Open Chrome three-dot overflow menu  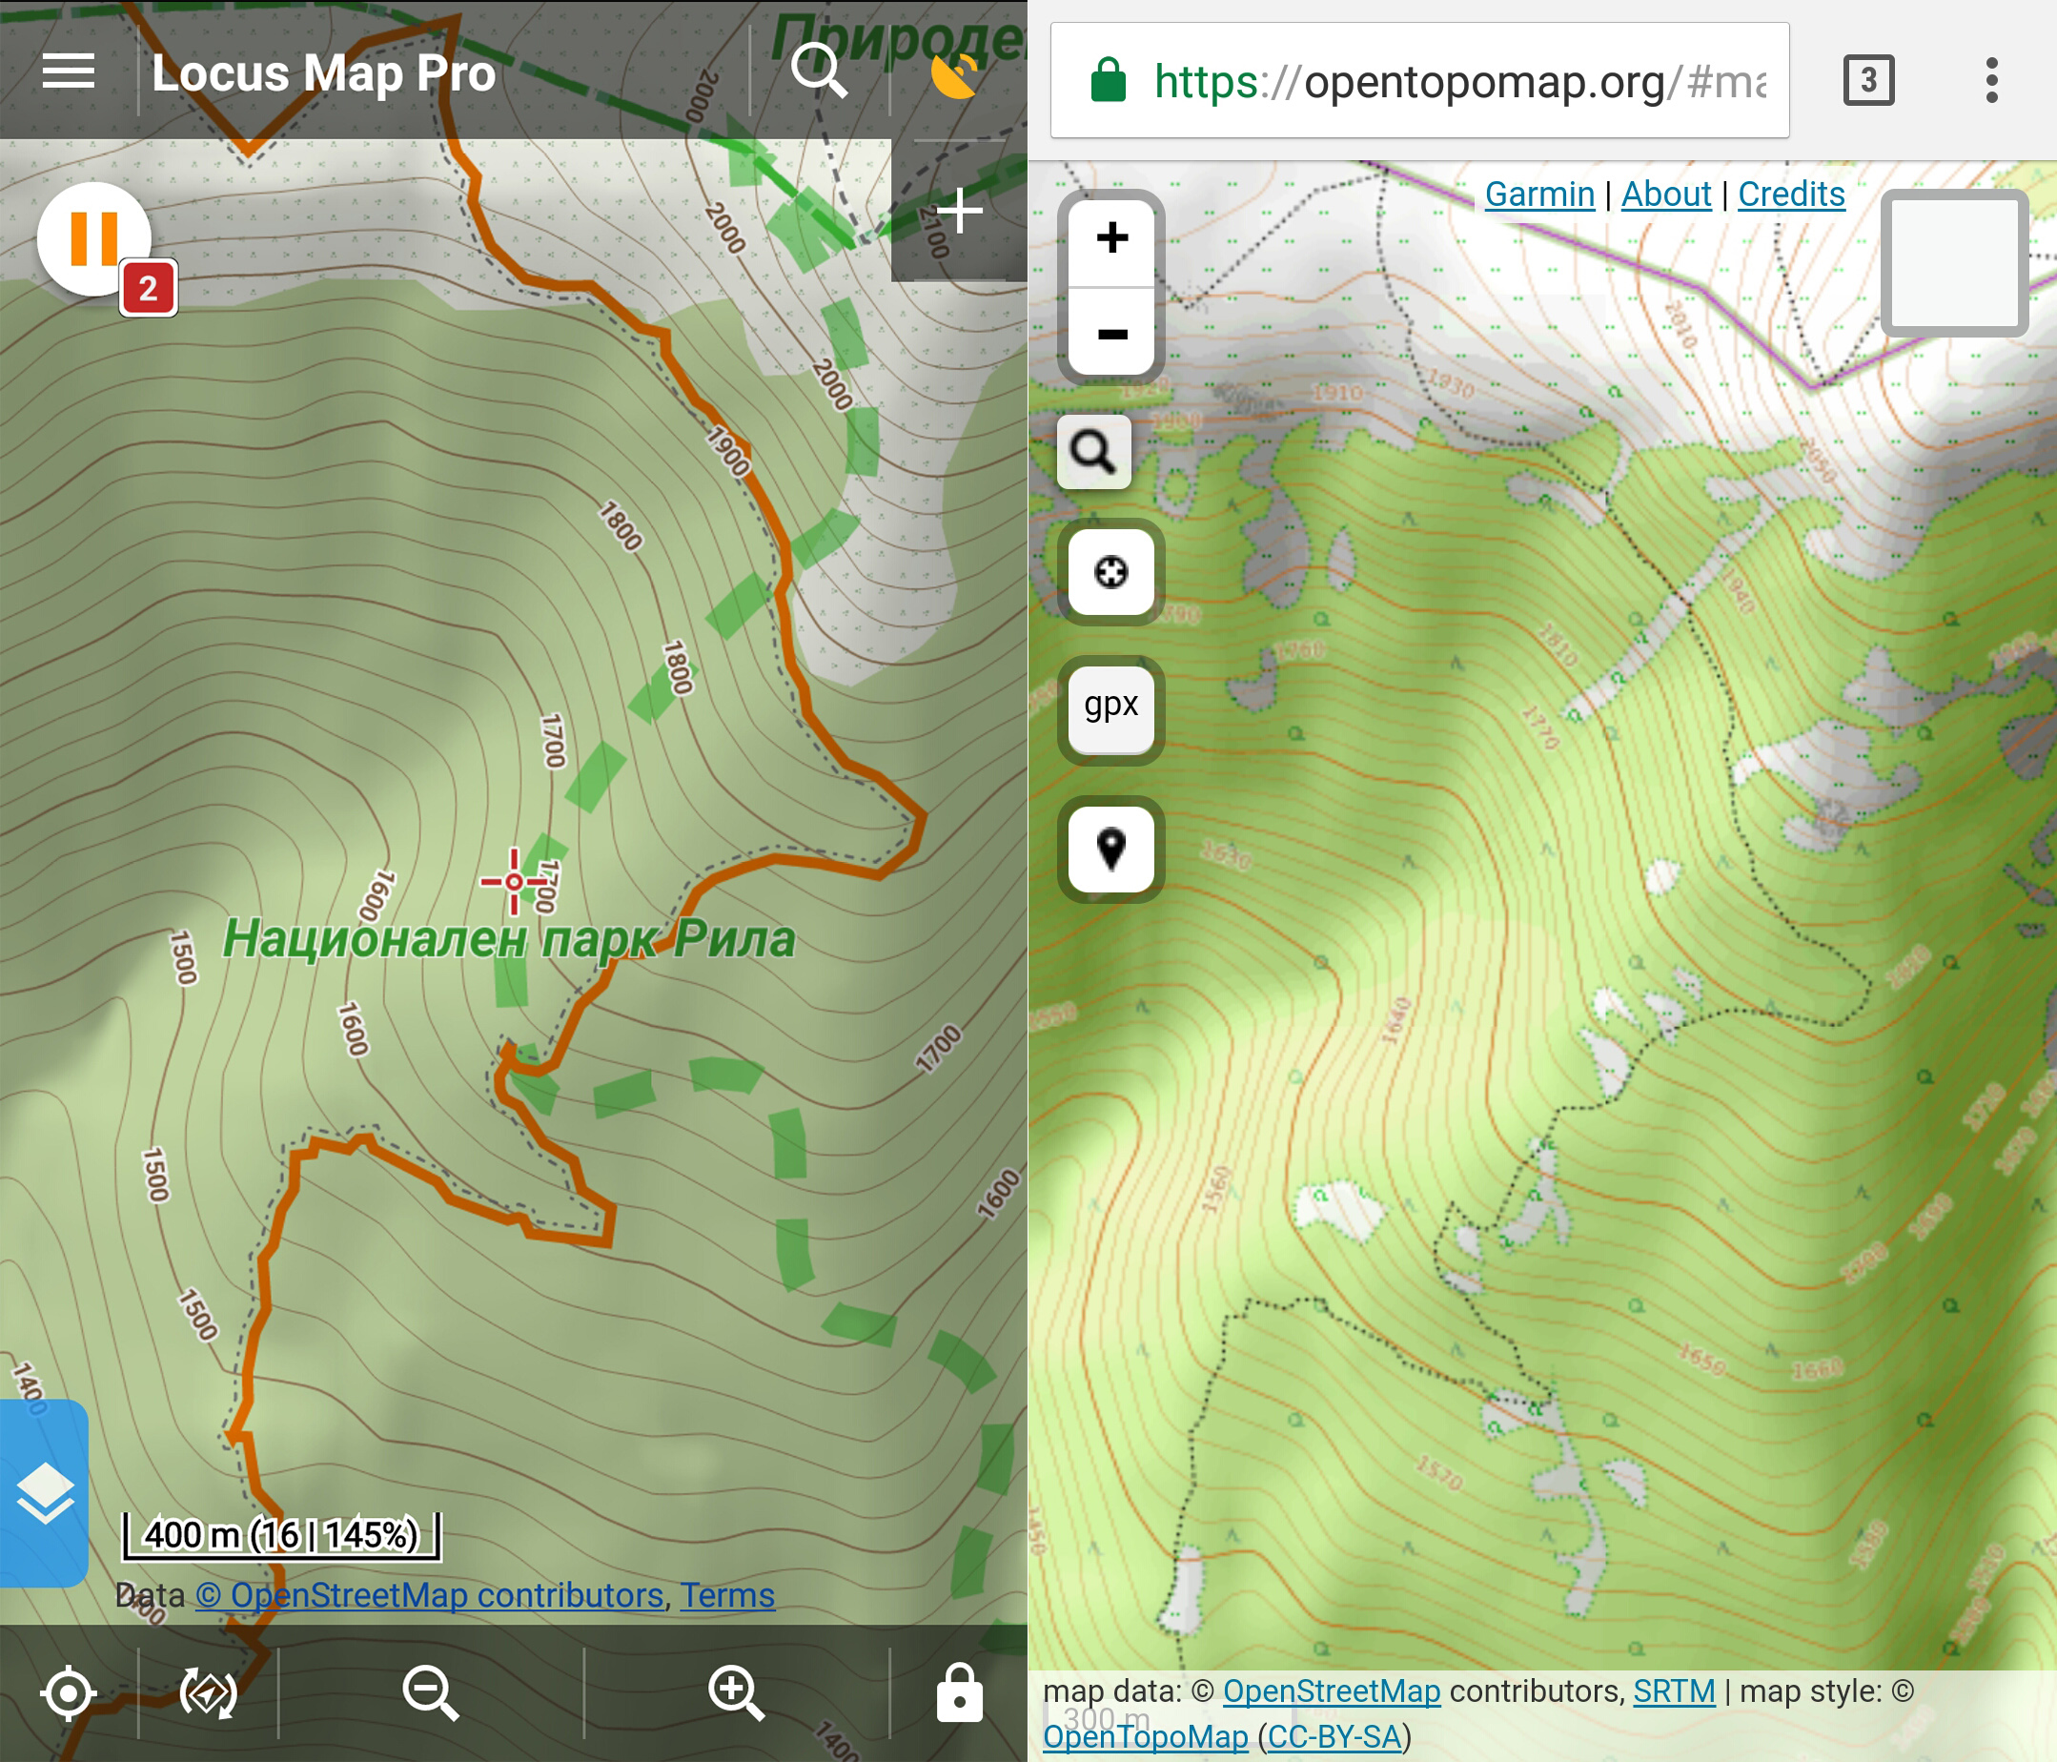pyautogui.click(x=1991, y=80)
